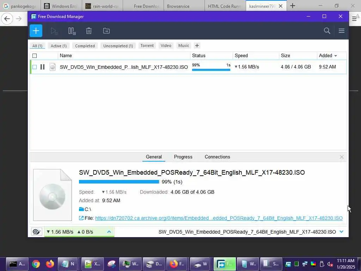Filter by the Music tag
Screen dimensions: 361x271
pyautogui.click(x=184, y=46)
